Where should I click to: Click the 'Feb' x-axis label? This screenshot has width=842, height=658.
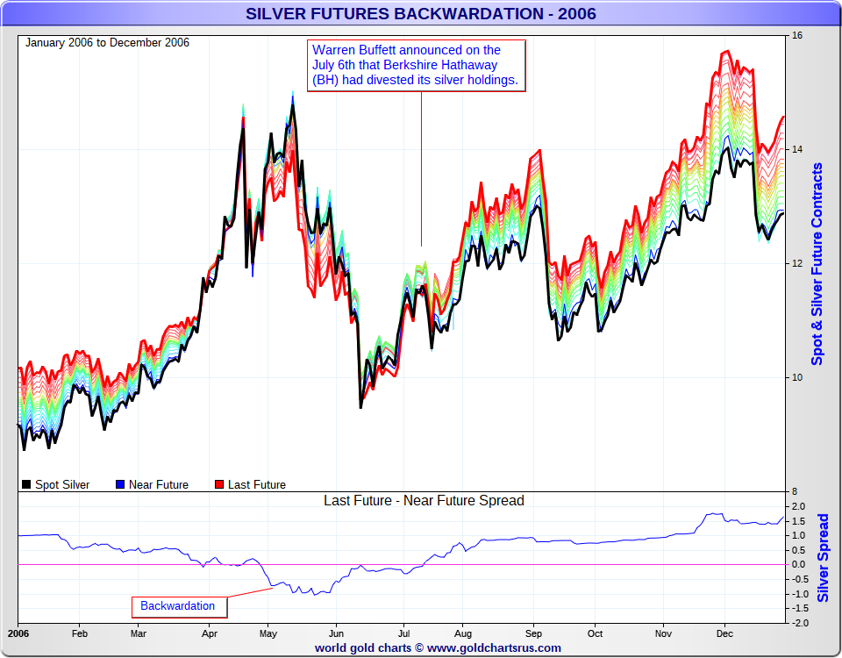[x=80, y=633]
